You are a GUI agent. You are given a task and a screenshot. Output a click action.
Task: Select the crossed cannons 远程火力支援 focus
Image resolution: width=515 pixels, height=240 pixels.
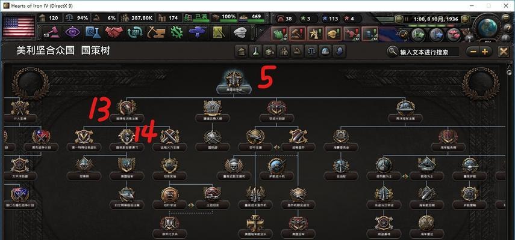click(170, 140)
